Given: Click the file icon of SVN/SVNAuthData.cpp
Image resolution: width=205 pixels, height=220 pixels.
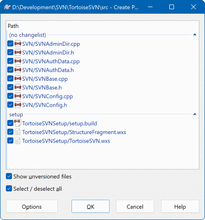Looking at the screenshot, I should (x=18, y=61).
